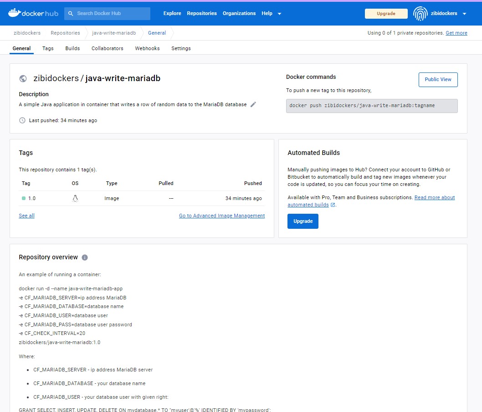Click the Repository overview info icon
This screenshot has width=482, height=412.
[85, 257]
